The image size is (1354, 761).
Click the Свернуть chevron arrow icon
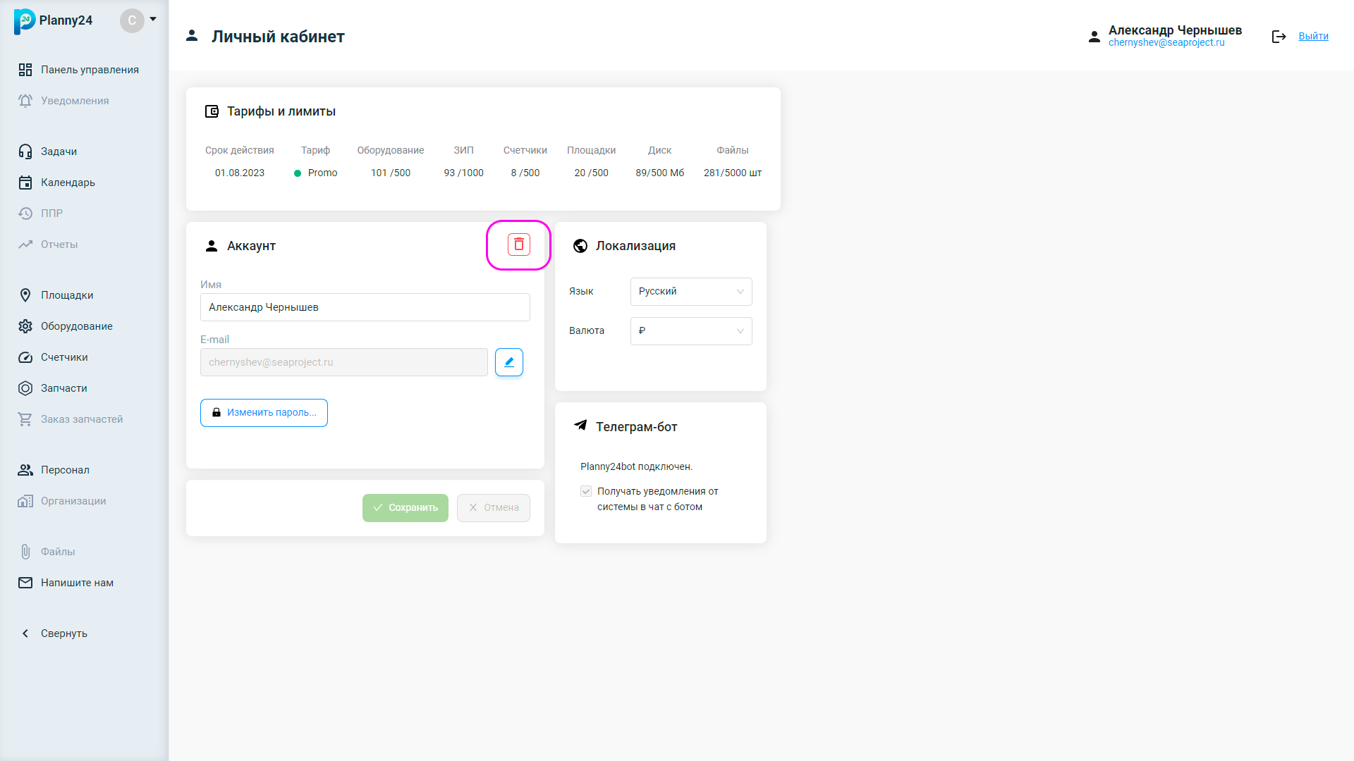coord(25,633)
